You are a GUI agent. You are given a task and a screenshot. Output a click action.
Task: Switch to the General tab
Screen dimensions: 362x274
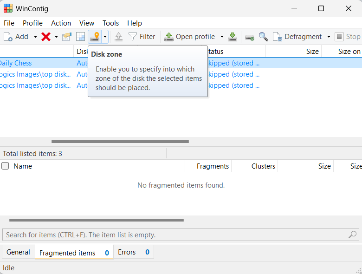click(19, 252)
